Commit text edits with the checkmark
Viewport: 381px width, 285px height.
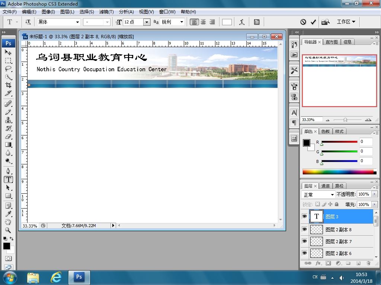coord(313,22)
